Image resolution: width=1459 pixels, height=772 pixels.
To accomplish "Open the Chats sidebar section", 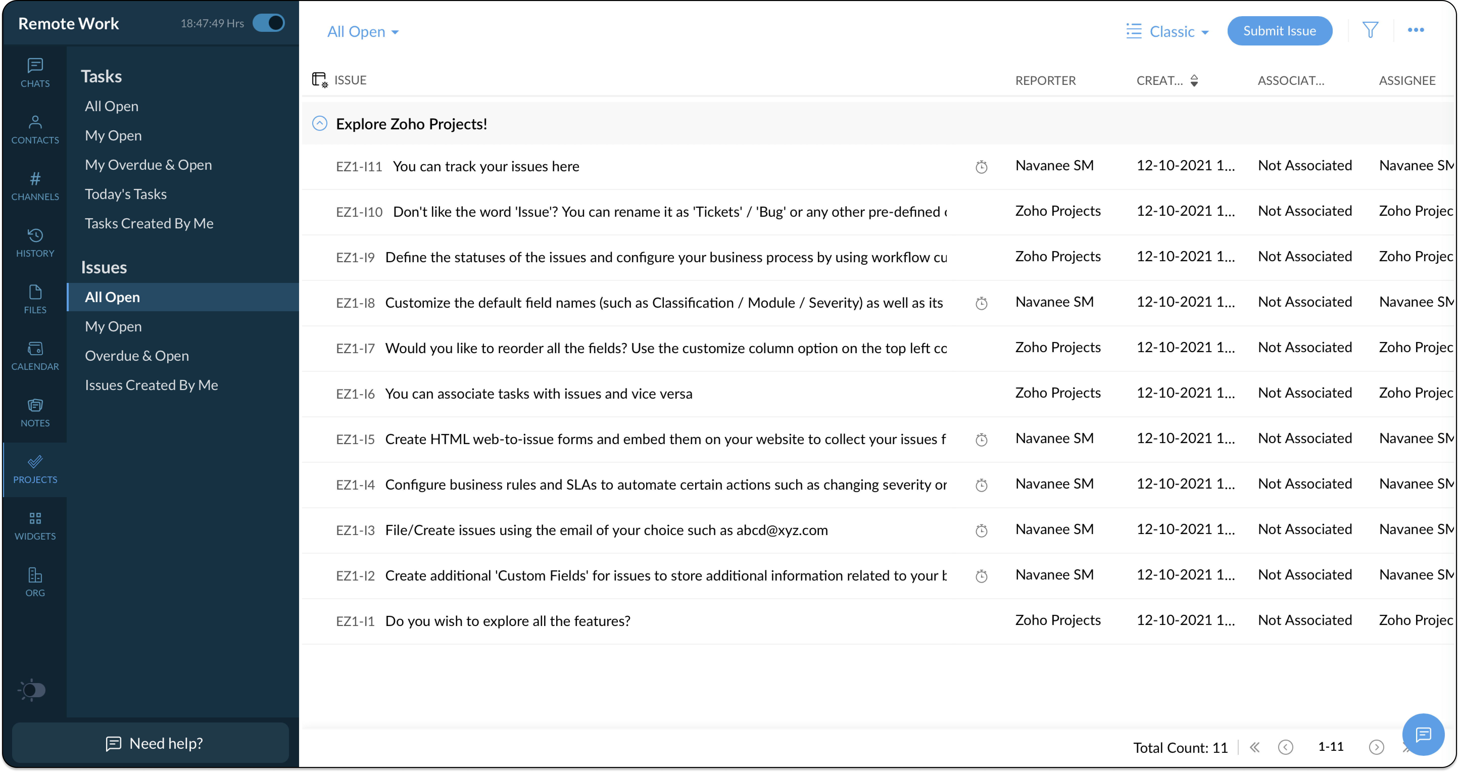I will click(35, 73).
